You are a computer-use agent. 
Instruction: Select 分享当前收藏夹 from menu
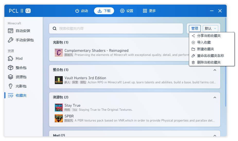coord(209,36)
